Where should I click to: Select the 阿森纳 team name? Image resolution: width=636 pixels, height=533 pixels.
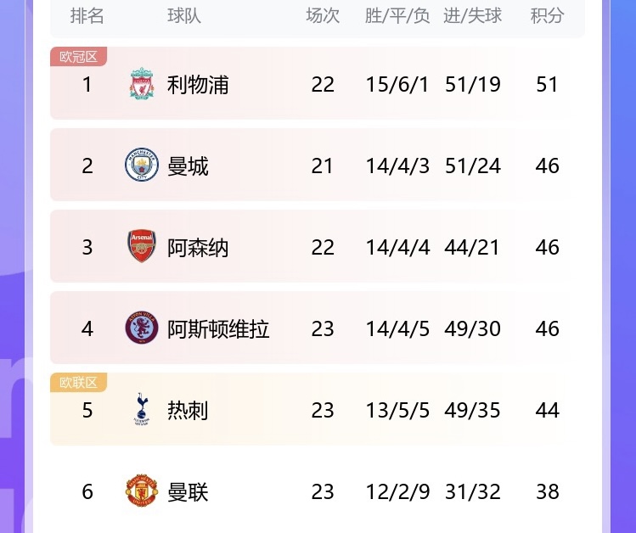click(x=198, y=248)
